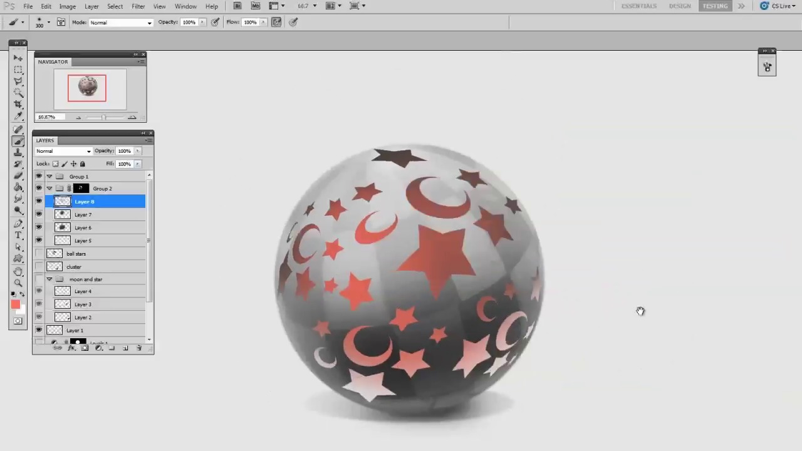Enable airbrush mode

tap(276, 22)
